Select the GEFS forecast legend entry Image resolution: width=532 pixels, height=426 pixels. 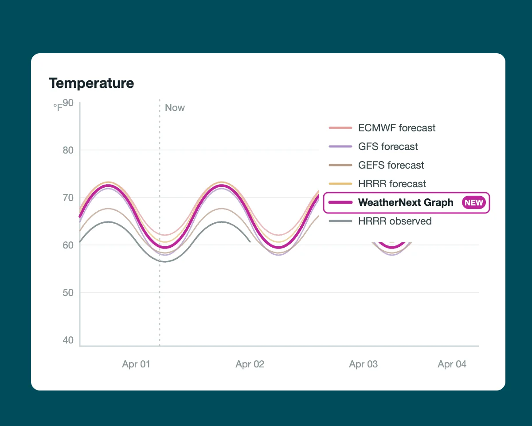pos(376,165)
